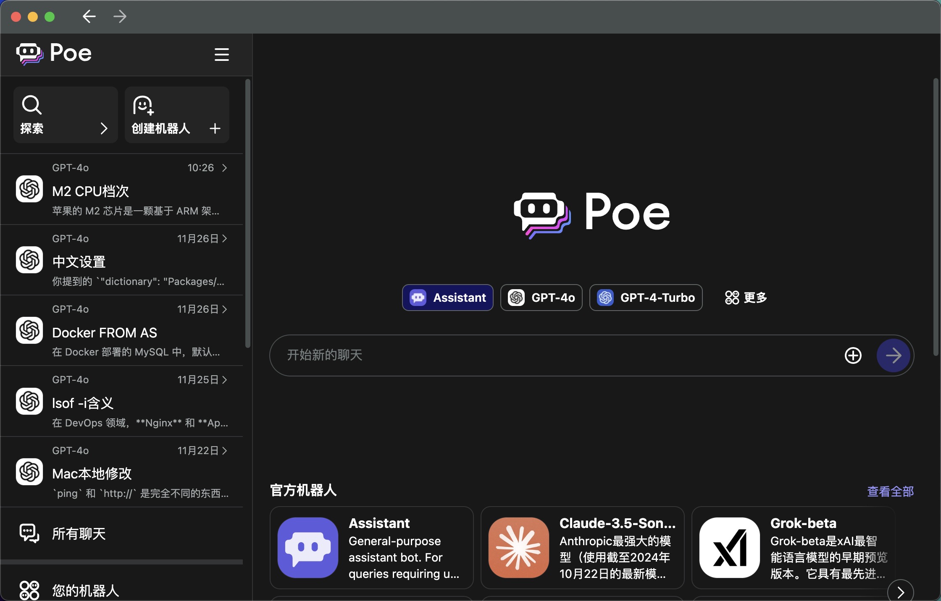
Task: Select the GPT-4-Turbo bot chip
Action: tap(646, 298)
